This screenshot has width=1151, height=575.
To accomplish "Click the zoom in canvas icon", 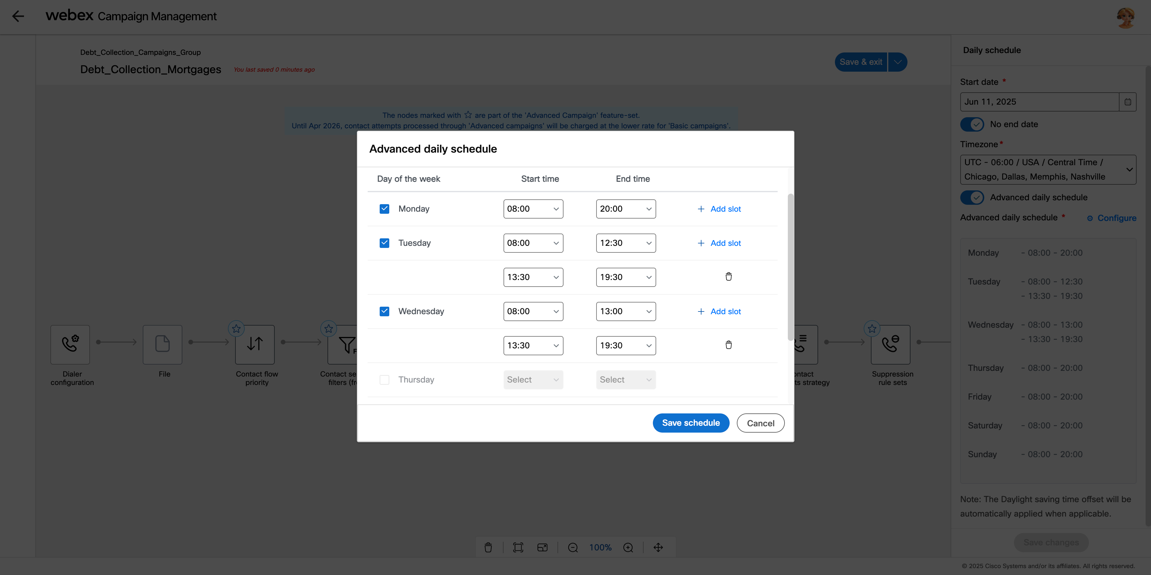I will [x=628, y=548].
